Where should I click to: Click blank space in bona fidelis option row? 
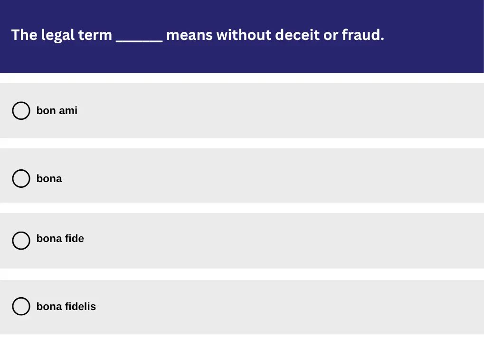click(285, 307)
